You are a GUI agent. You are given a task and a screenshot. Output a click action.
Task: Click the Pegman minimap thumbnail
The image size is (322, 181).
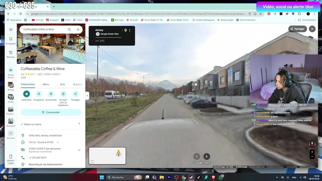[x=107, y=156]
